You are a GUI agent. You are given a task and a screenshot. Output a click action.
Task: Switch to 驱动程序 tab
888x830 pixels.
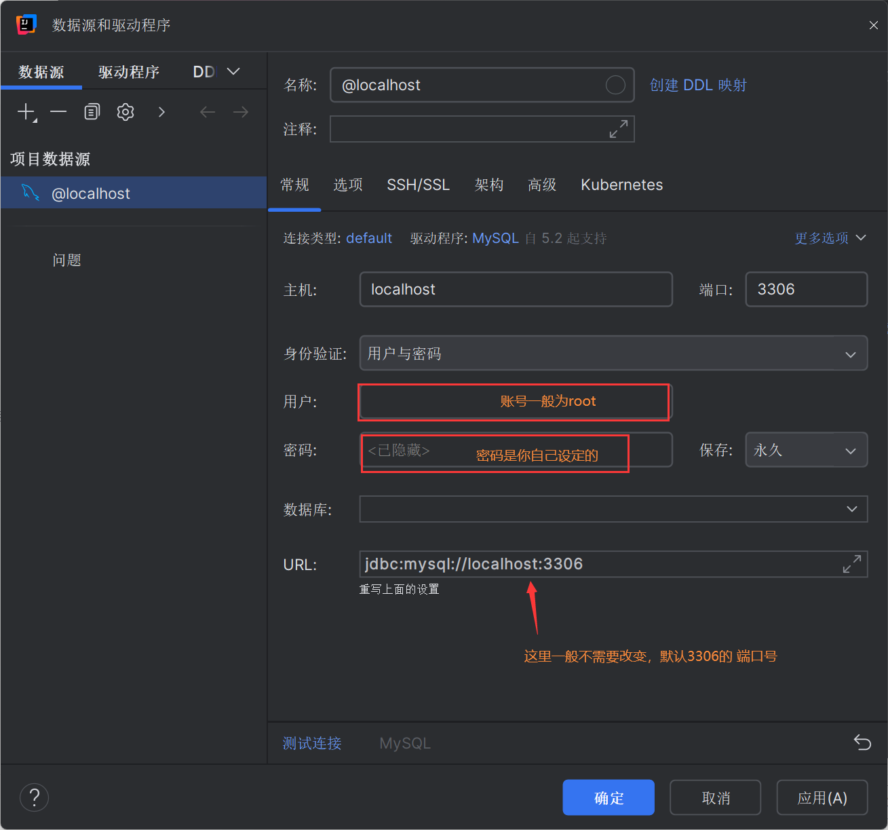129,72
